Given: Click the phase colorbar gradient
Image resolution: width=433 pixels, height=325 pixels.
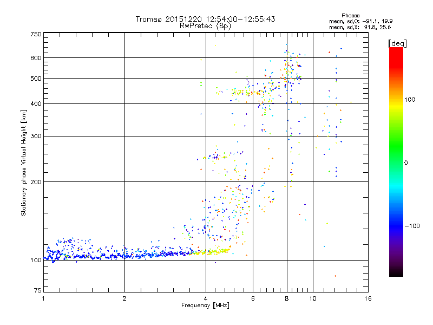Looking at the screenshot, I should coord(396,161).
